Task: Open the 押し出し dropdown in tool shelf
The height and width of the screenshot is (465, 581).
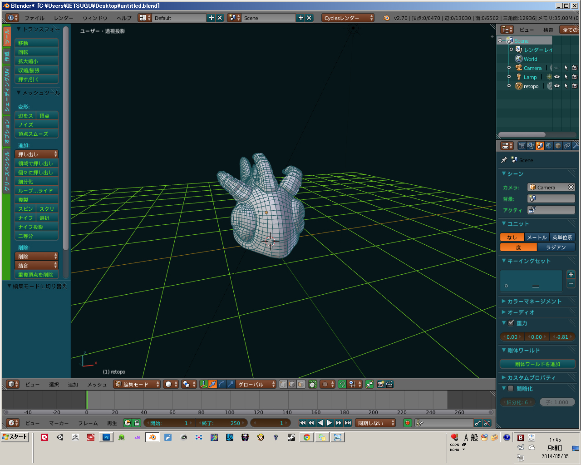Action: tap(37, 154)
